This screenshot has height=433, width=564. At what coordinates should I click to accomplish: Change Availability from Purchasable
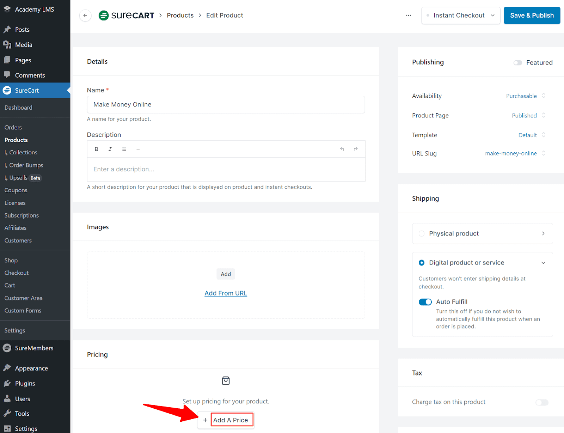click(x=526, y=96)
